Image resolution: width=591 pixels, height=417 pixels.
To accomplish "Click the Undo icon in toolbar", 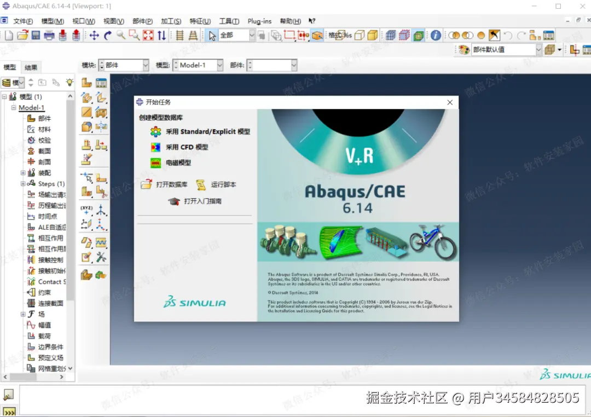I will coord(508,36).
